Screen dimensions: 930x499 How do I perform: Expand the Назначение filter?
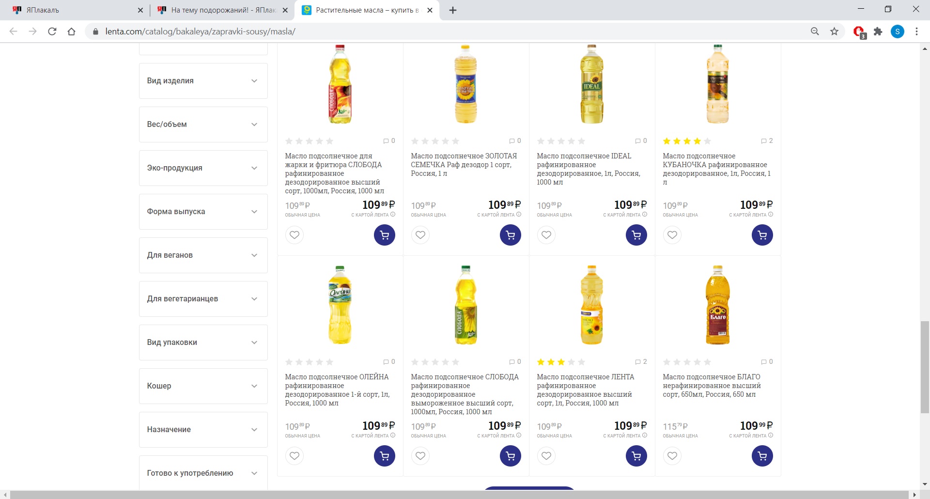pyautogui.click(x=203, y=430)
